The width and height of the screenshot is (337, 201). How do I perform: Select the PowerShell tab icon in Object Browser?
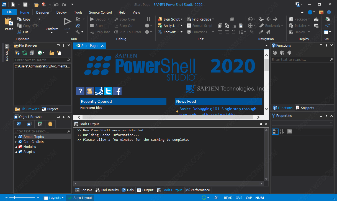[19, 124]
